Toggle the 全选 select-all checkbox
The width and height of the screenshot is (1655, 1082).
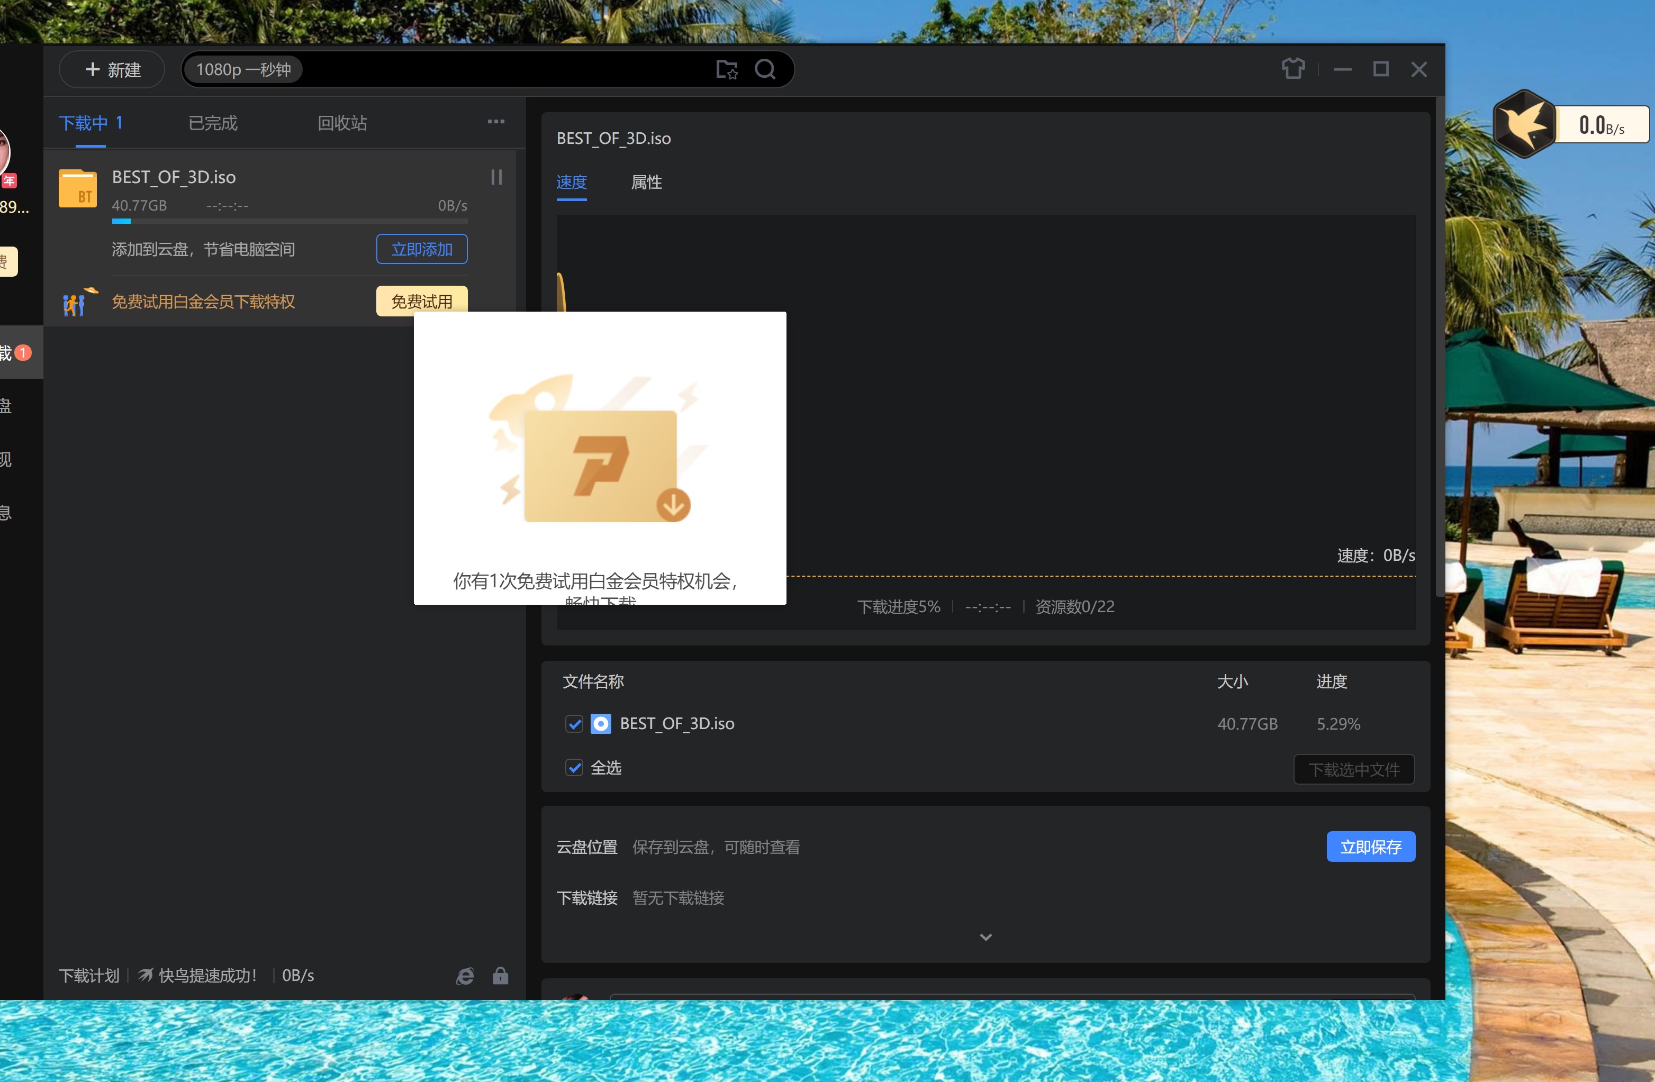click(x=574, y=768)
